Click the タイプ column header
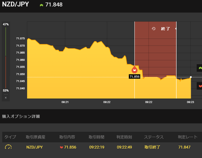 10,137
